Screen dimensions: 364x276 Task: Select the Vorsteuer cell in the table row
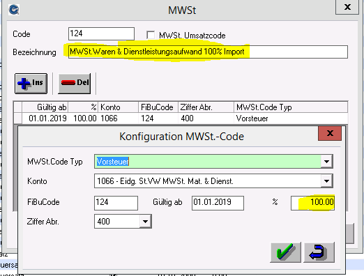pyautogui.click(x=291, y=118)
